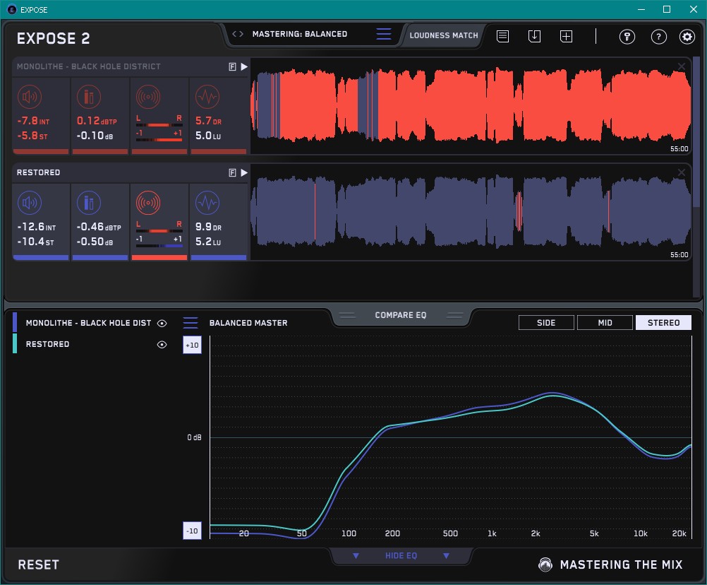Click the +10 EQ range box
Image resolution: width=707 pixels, height=585 pixels.
coord(192,344)
